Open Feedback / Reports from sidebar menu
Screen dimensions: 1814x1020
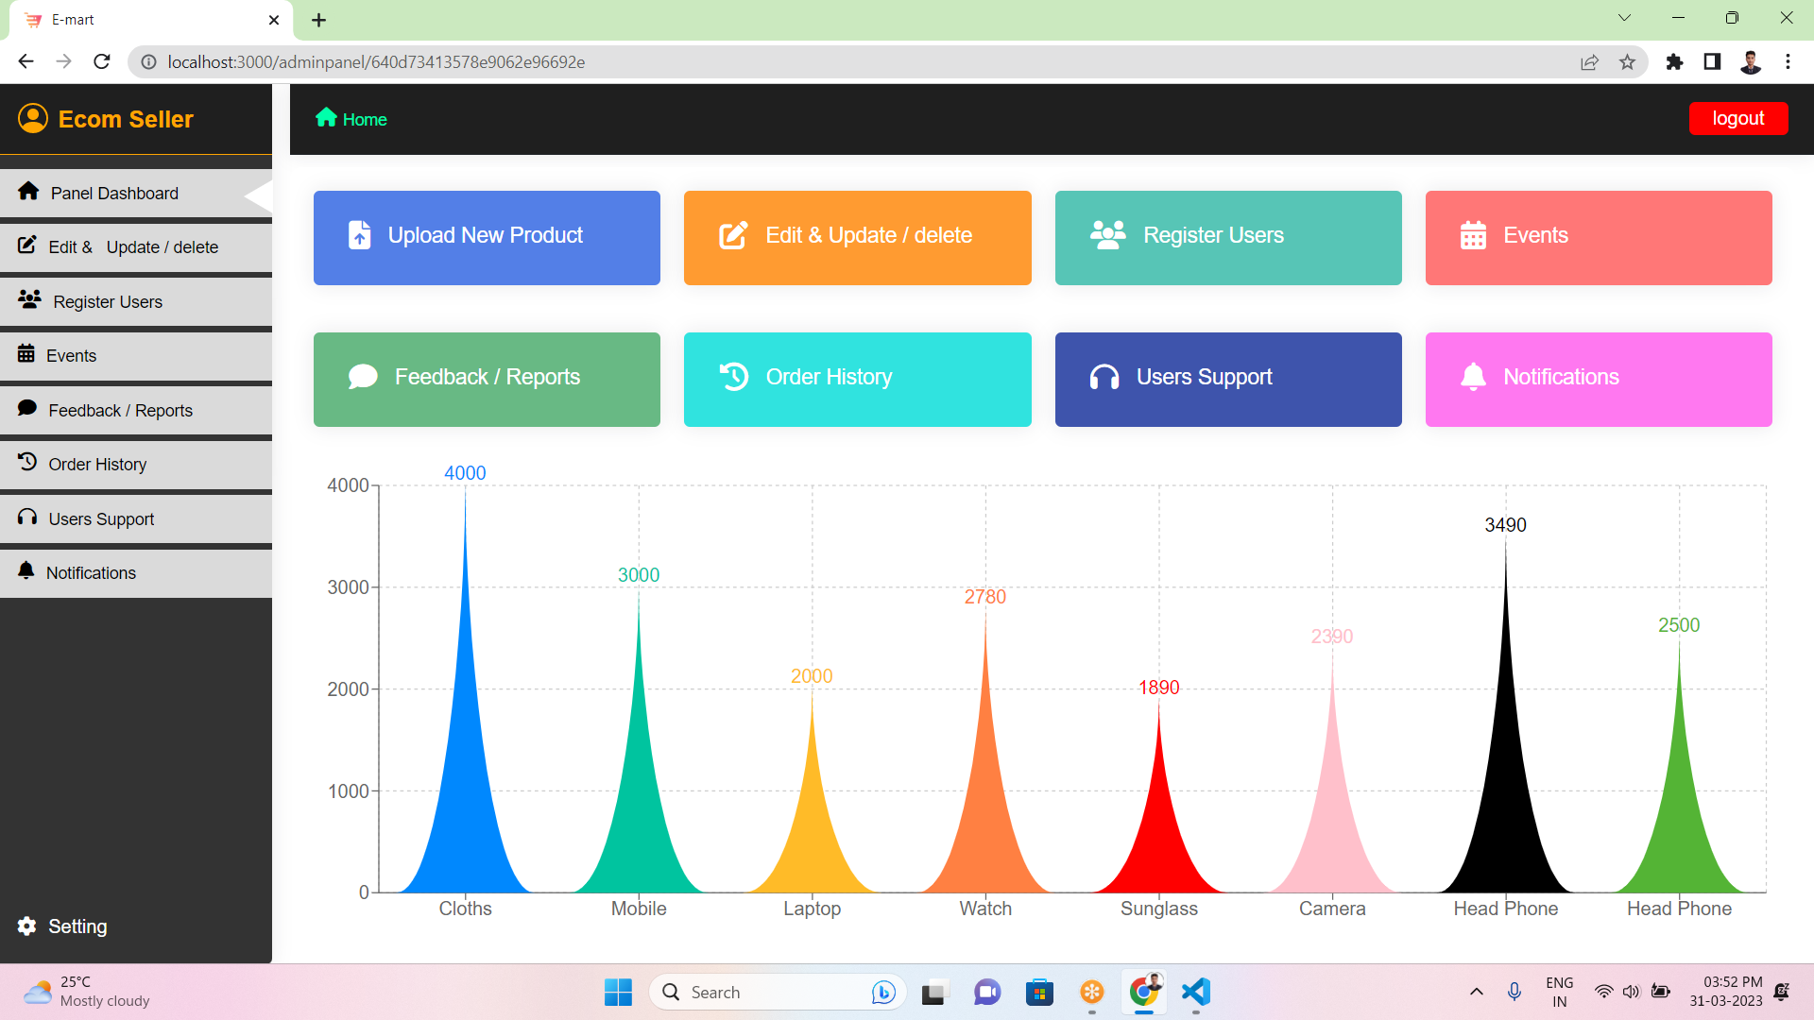click(120, 411)
